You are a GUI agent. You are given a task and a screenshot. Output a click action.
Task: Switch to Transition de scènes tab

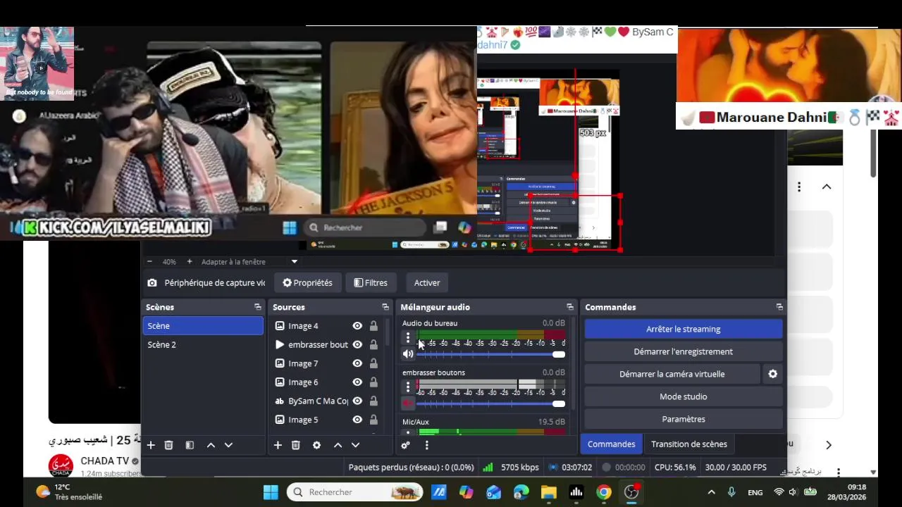688,444
